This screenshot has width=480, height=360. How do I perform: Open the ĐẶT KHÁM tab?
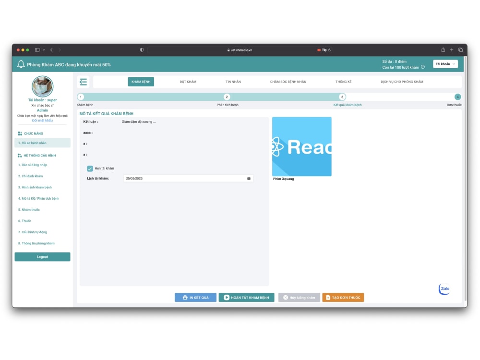pos(188,82)
